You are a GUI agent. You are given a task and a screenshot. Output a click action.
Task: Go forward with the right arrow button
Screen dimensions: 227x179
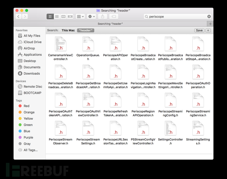[25, 16]
